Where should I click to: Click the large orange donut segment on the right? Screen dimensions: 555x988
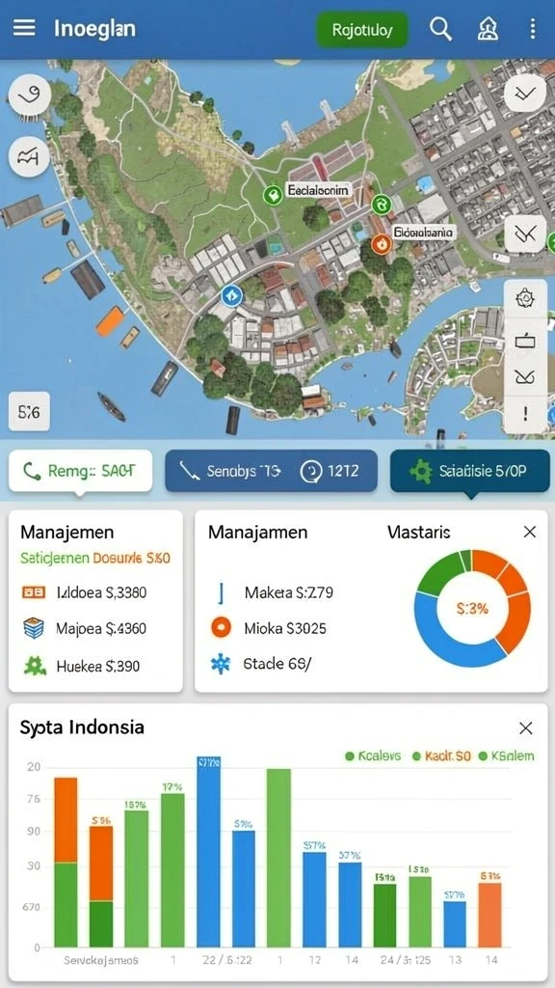[517, 624]
